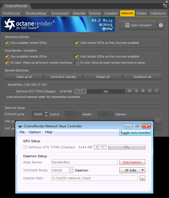This screenshot has width=169, height=198.
Task: Switch to the OctaneLive tab
Action: pyautogui.click(x=158, y=13)
